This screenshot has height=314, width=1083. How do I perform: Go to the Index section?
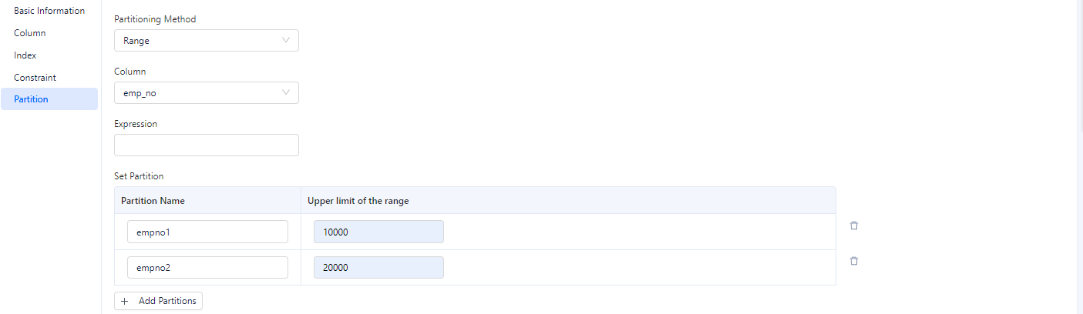click(x=25, y=55)
